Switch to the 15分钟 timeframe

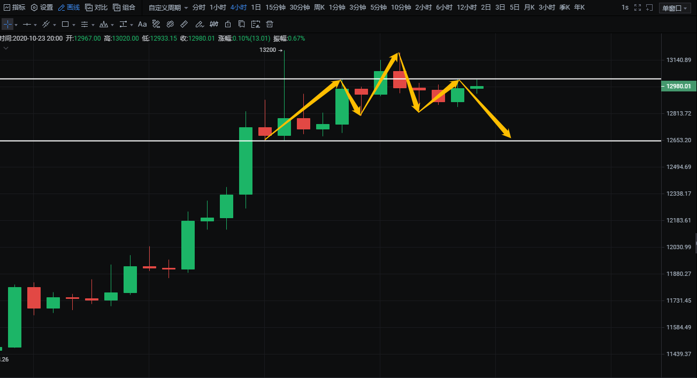(x=275, y=7)
